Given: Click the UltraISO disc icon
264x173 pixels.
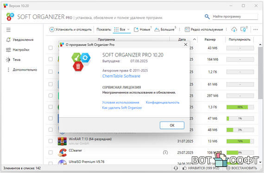Looking at the screenshot, I should coord(62,162).
